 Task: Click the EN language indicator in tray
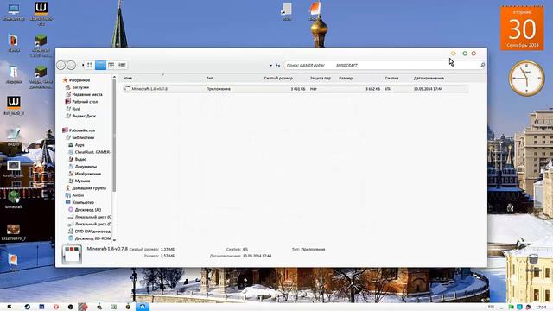[x=491, y=308]
